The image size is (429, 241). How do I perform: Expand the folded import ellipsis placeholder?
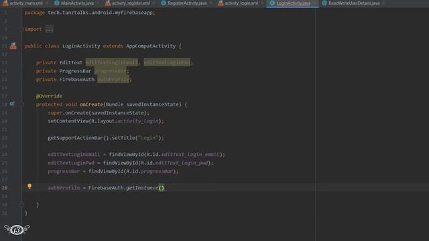coord(49,29)
